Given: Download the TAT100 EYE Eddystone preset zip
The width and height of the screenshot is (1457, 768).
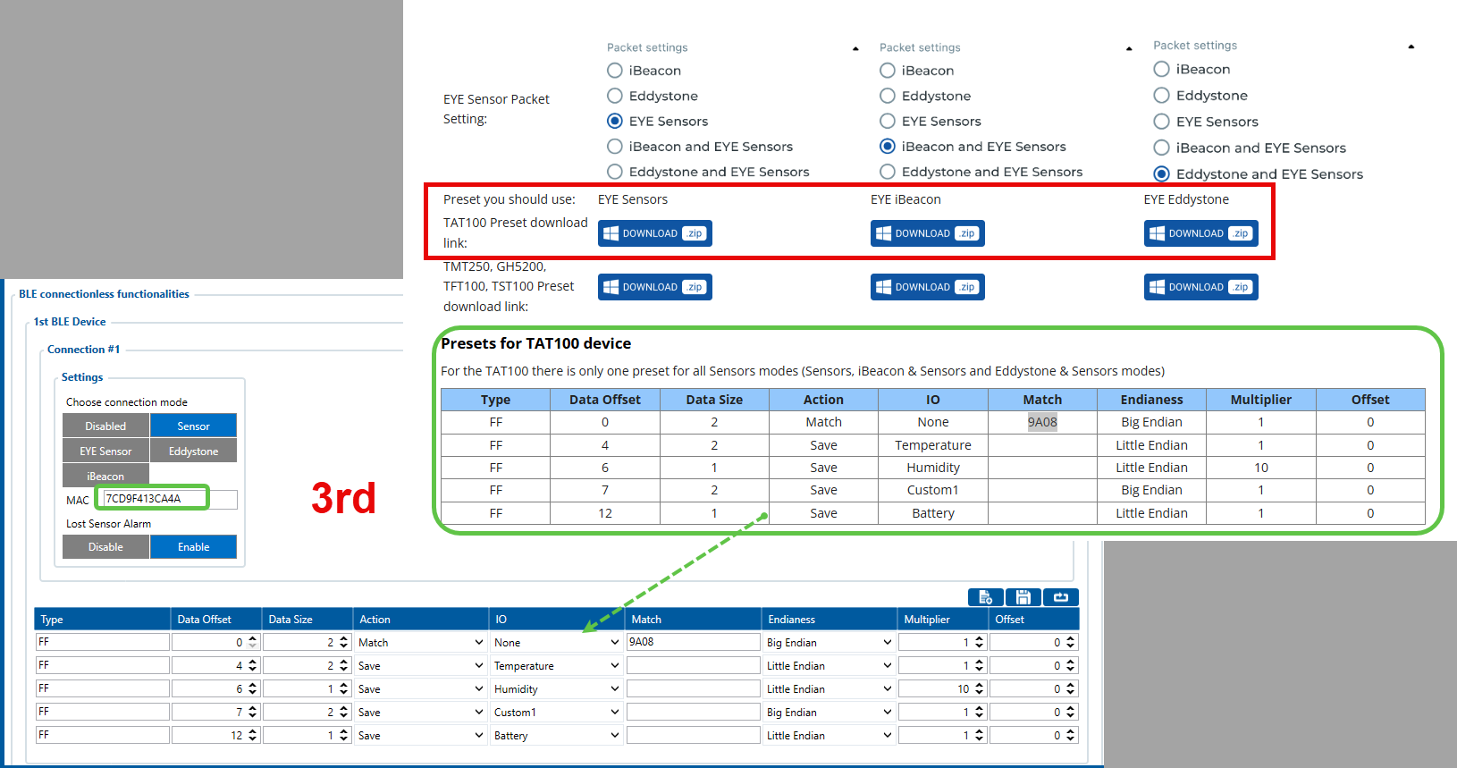Looking at the screenshot, I should tap(1200, 233).
